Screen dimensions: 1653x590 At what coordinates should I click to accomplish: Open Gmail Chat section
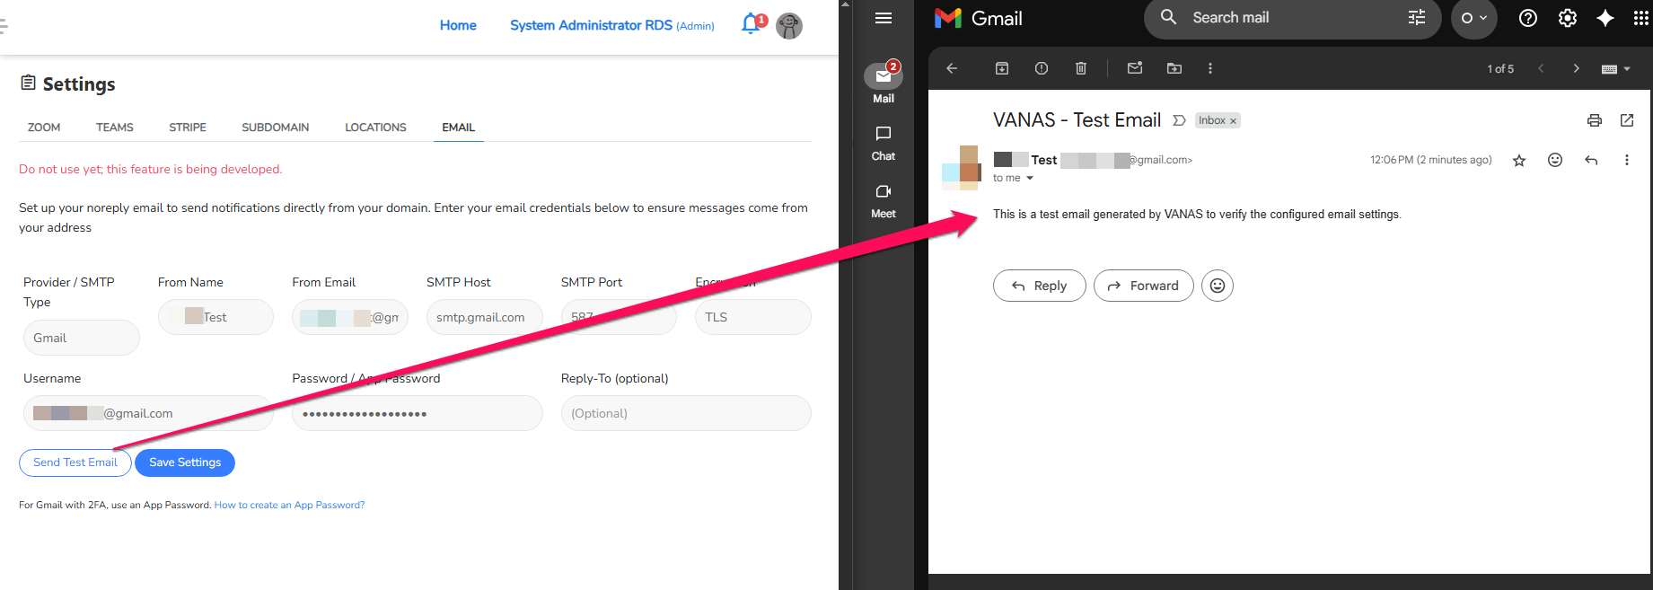(884, 144)
